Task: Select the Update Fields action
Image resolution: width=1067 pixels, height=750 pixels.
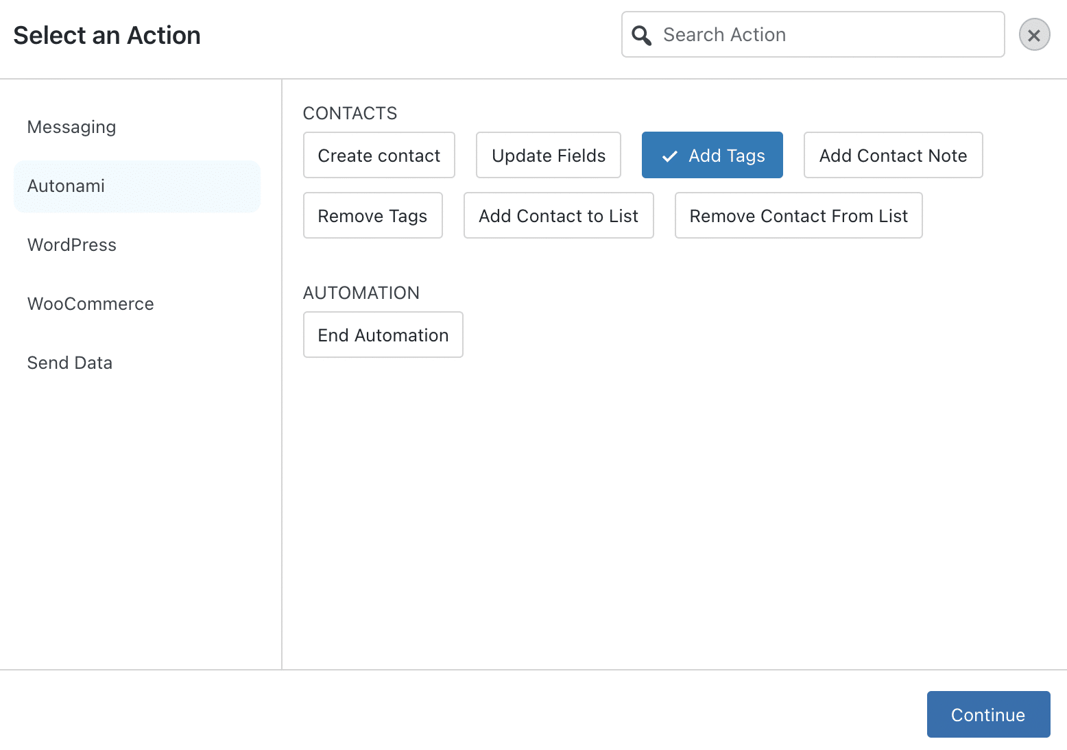Action: pos(548,156)
